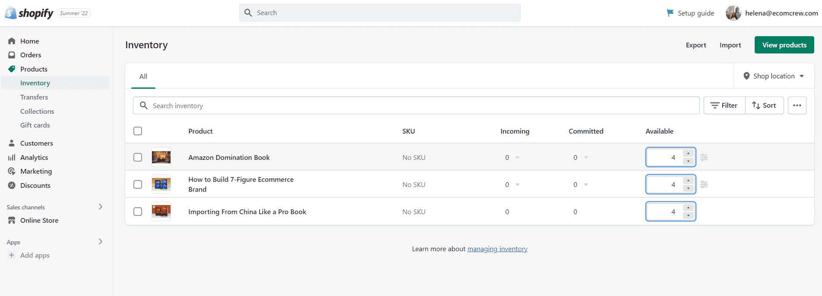Increase available quantity for Importing From China book
Screen dimensions: 822x296
[x=688, y=208]
